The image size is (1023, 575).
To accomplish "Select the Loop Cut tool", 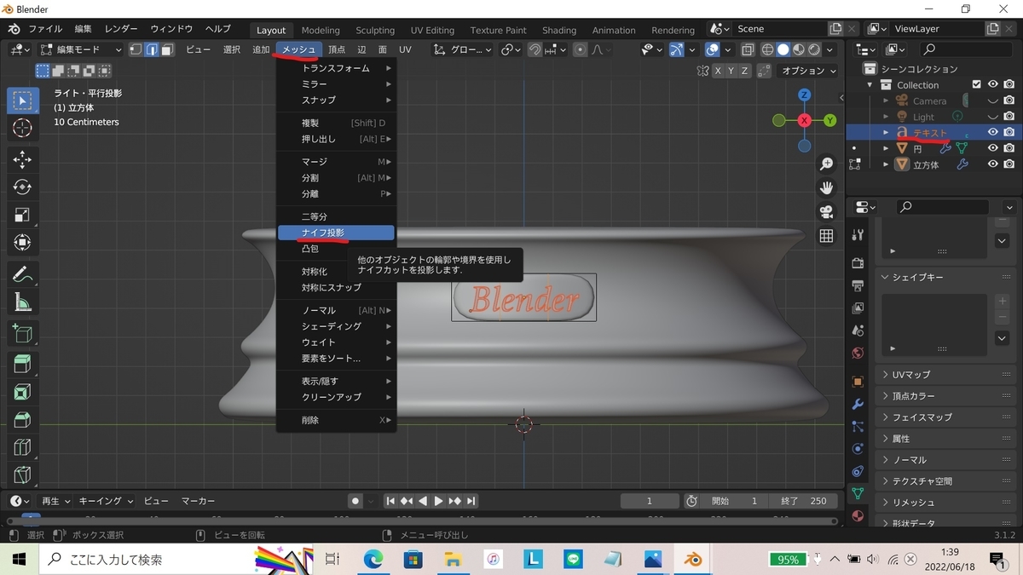I will point(23,447).
